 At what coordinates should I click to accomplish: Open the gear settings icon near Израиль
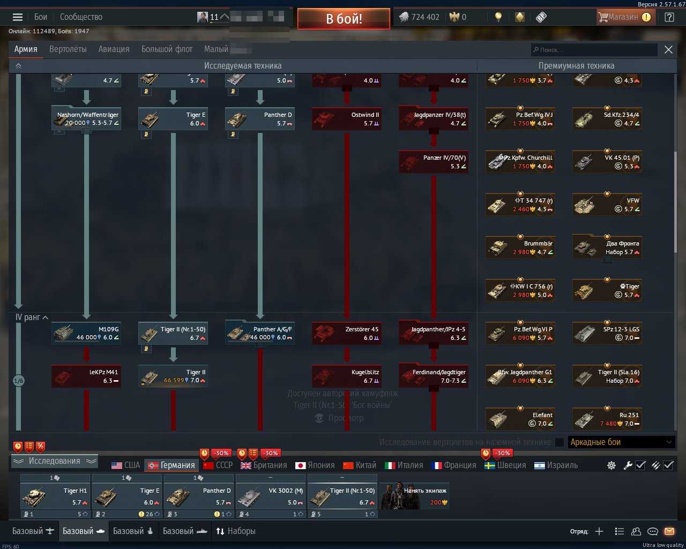pos(611,465)
